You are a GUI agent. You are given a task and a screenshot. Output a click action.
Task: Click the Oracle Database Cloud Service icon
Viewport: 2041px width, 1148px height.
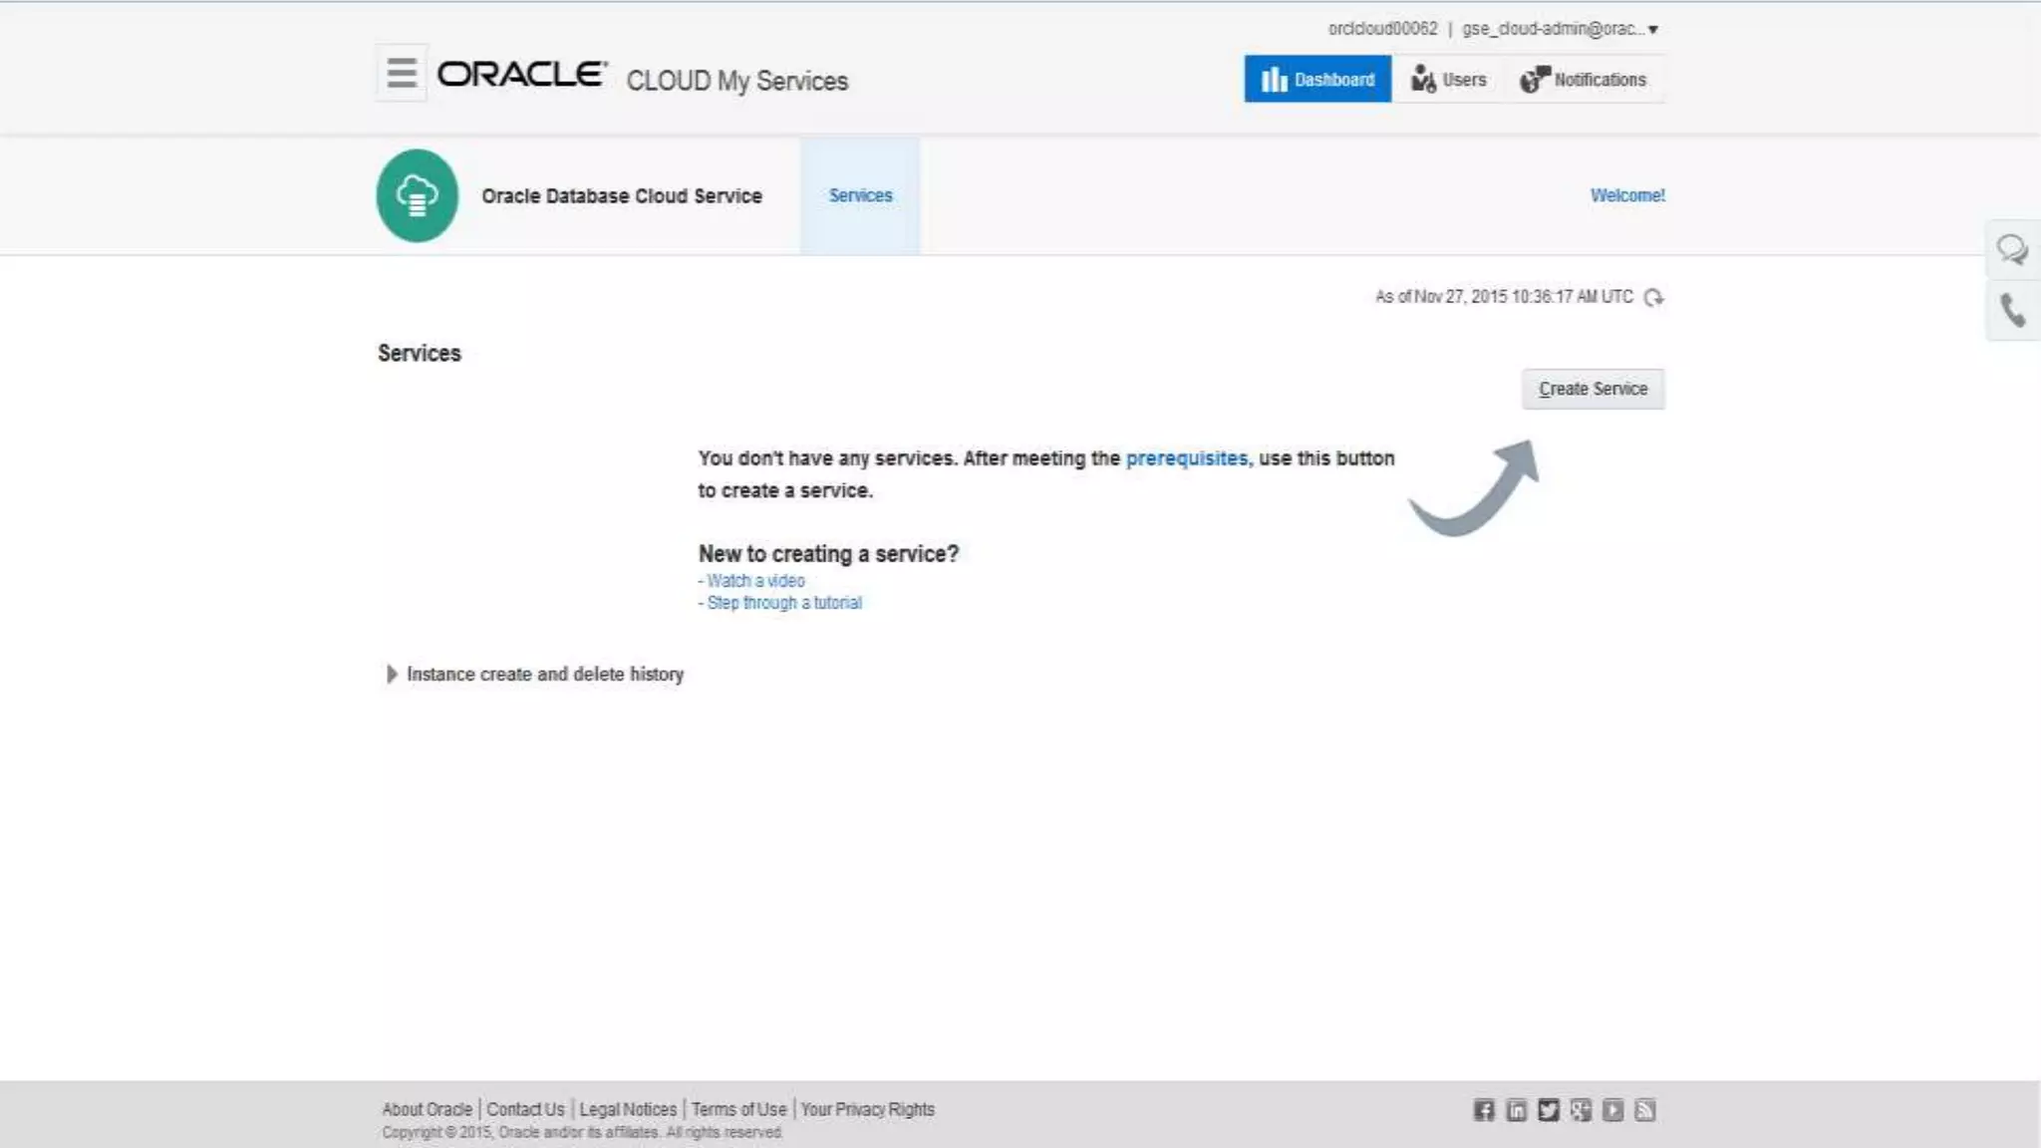click(418, 195)
